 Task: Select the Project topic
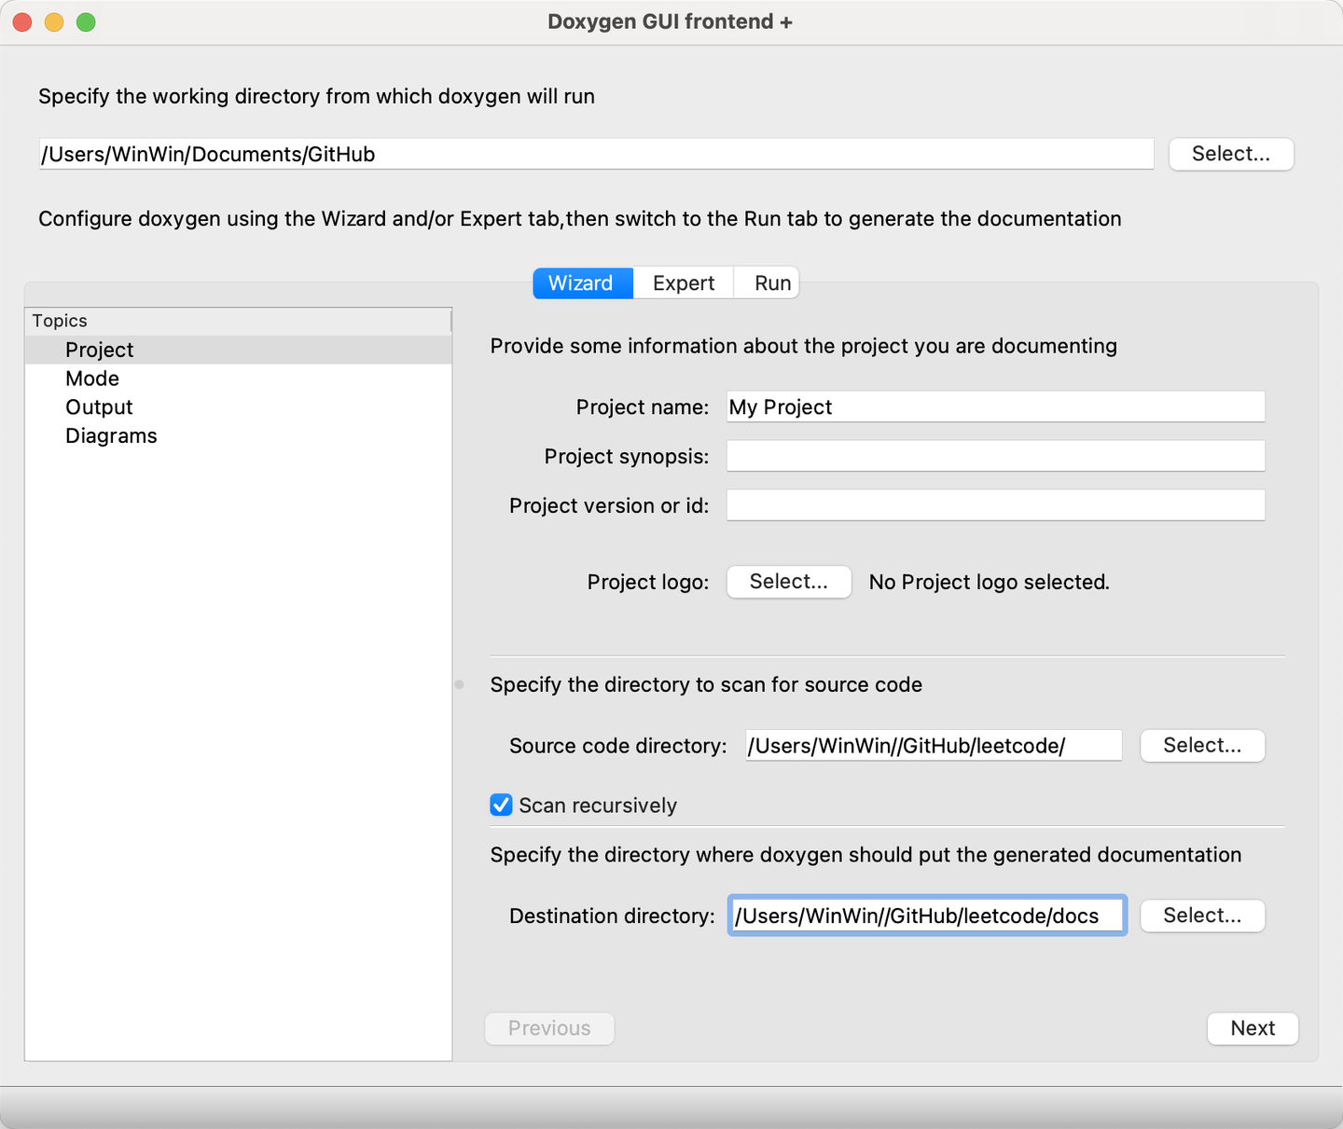coord(100,350)
